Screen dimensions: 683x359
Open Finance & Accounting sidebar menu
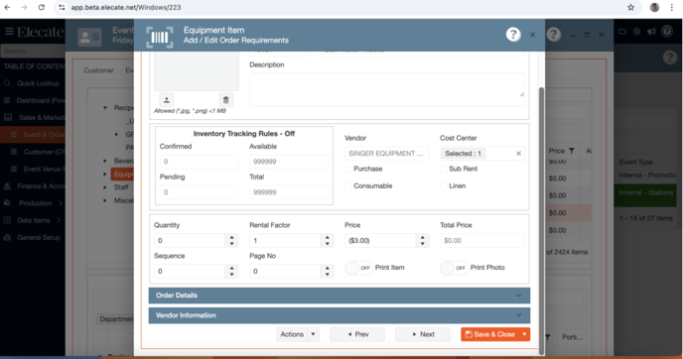click(41, 185)
